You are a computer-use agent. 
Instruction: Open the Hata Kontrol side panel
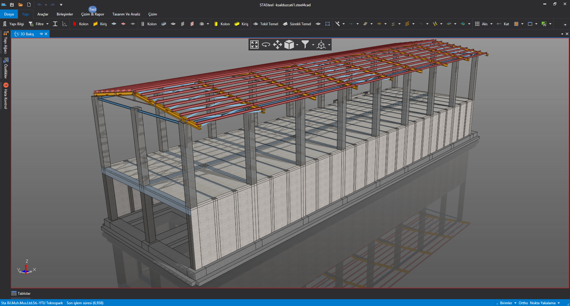pyautogui.click(x=6, y=96)
